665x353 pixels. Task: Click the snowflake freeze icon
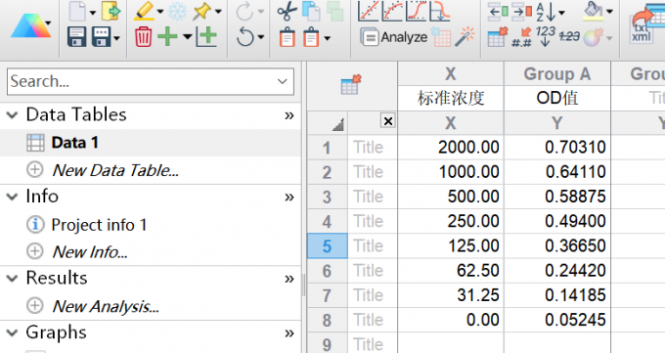point(177,12)
